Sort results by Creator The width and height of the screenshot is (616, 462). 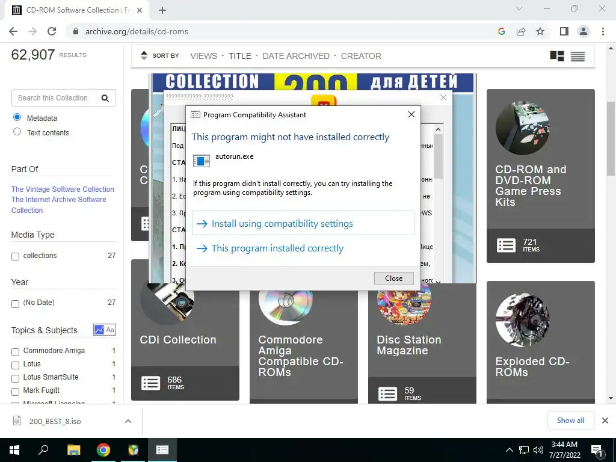(x=361, y=56)
